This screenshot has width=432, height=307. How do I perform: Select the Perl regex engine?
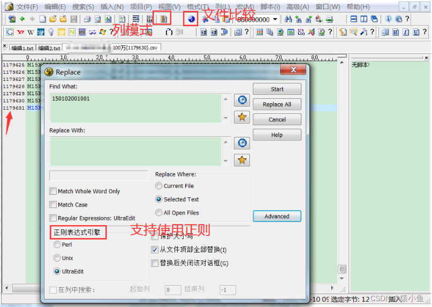(57, 244)
